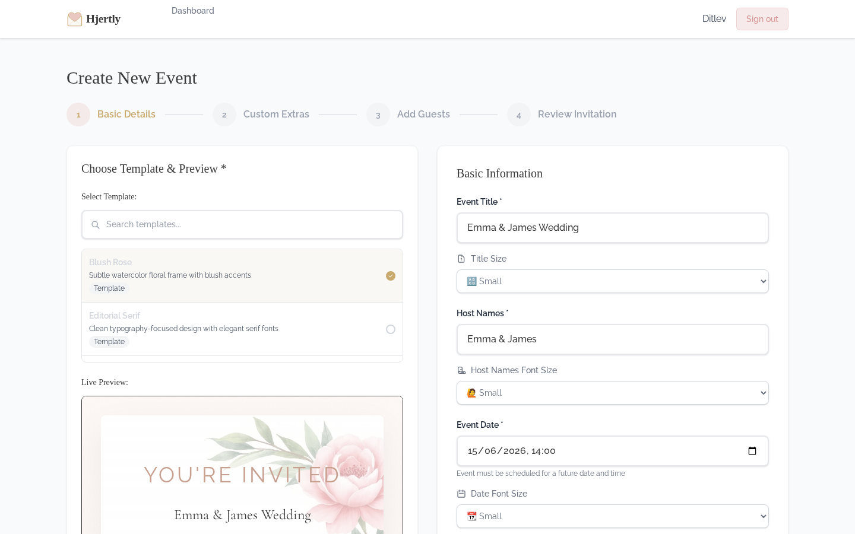Click the document icon beside Title Size
Image resolution: width=855 pixels, height=534 pixels.
click(462, 259)
